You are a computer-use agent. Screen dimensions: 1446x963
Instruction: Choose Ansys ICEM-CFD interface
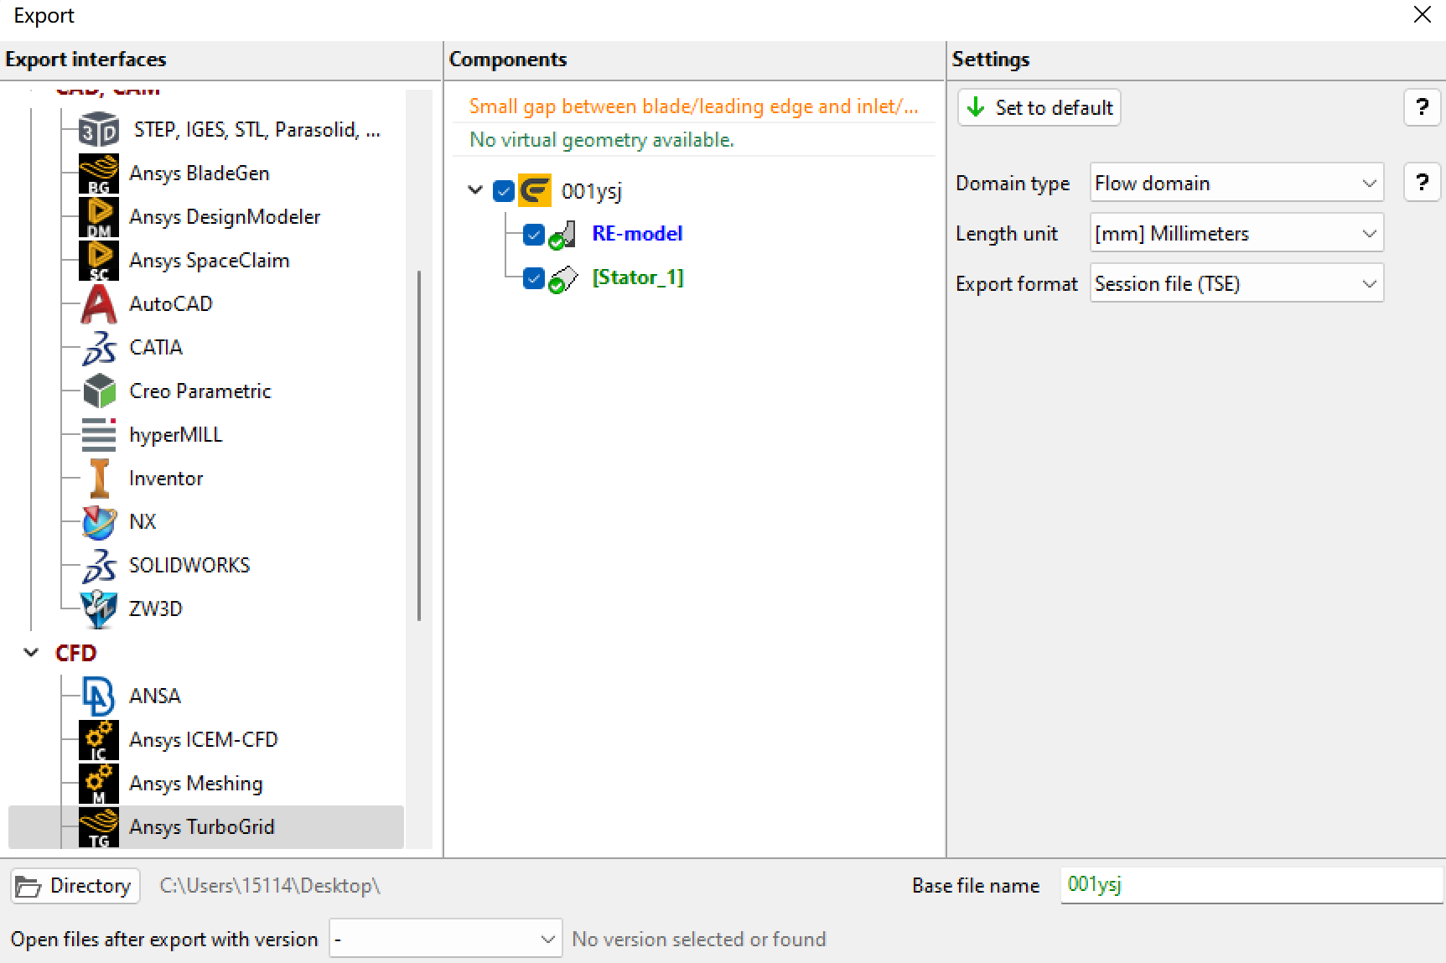tap(204, 740)
